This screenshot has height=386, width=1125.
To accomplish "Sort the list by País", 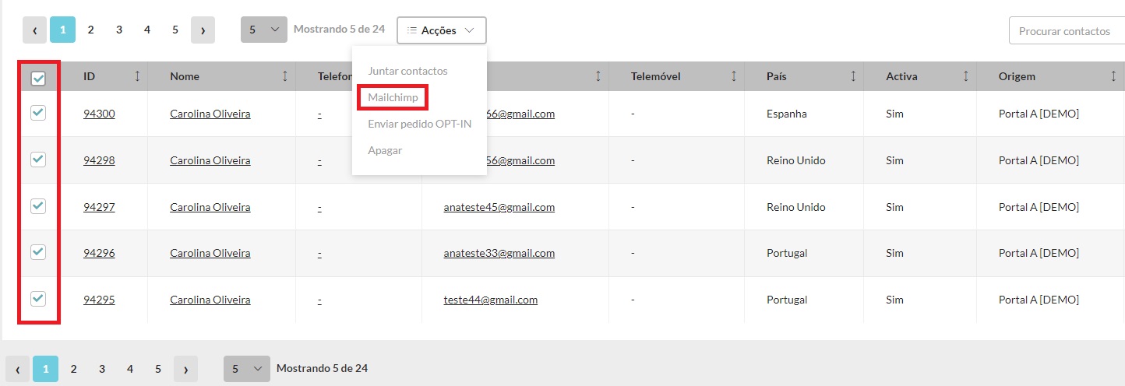I will (853, 76).
